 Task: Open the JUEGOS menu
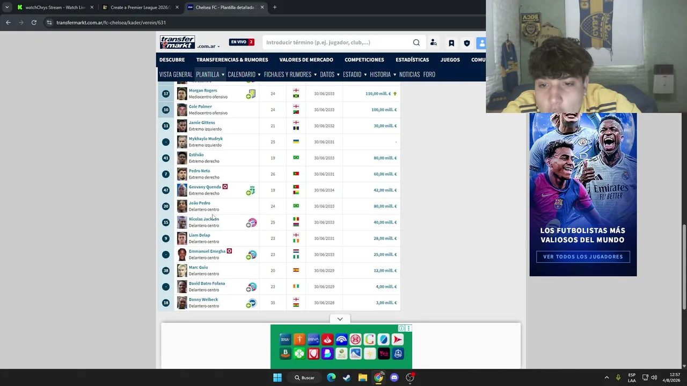pyautogui.click(x=450, y=60)
